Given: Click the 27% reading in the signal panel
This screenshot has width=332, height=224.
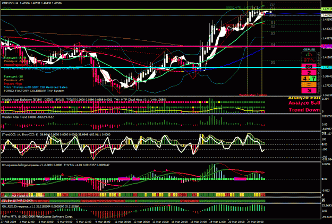Looking at the screenshot, I should [309, 61].
